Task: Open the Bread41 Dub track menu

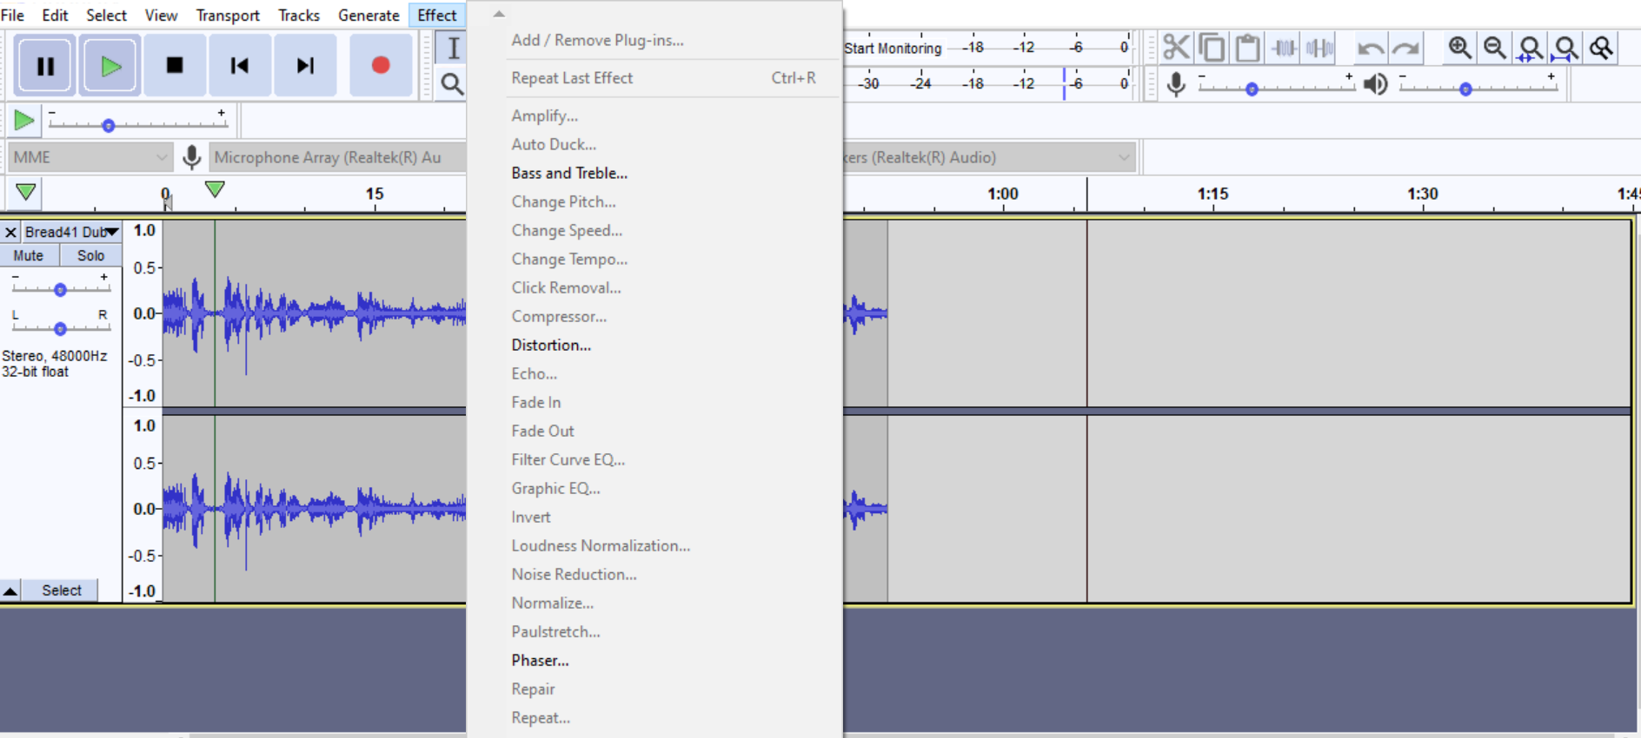Action: (x=71, y=232)
